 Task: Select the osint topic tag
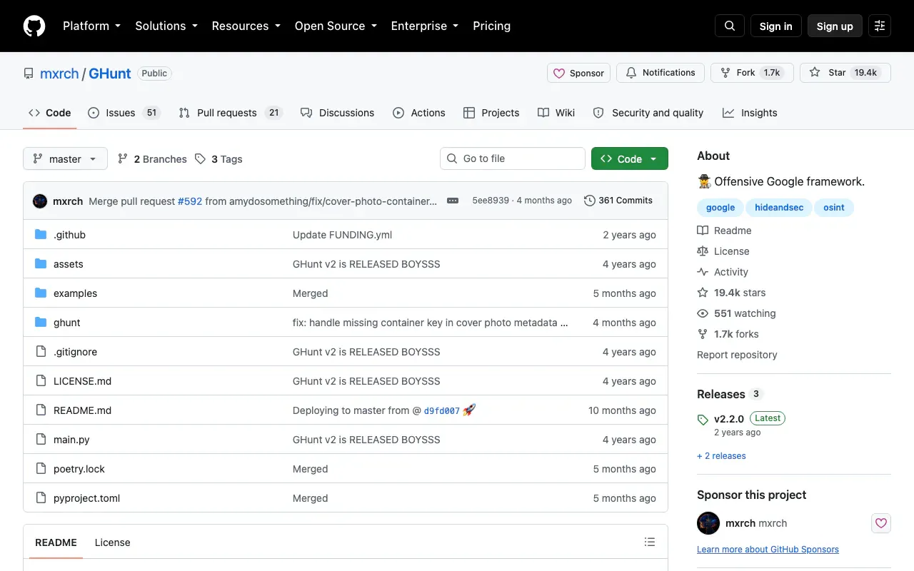834,208
